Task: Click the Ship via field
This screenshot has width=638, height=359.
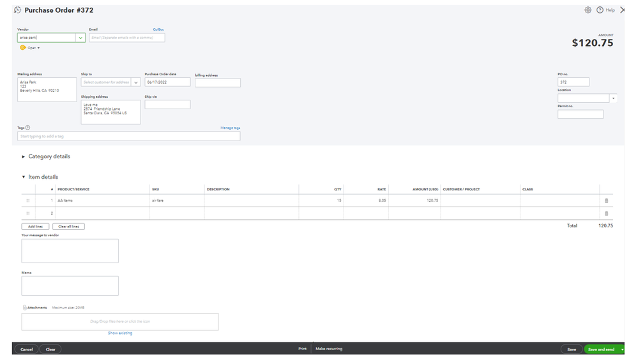Action: pyautogui.click(x=167, y=105)
